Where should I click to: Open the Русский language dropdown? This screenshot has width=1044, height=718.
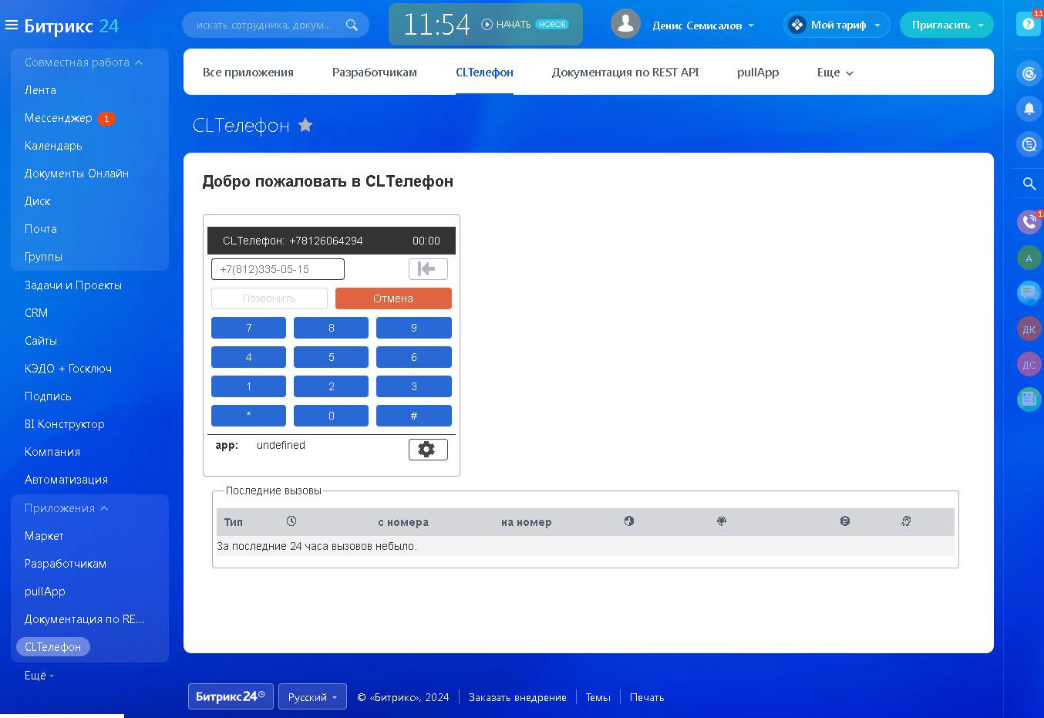(312, 697)
